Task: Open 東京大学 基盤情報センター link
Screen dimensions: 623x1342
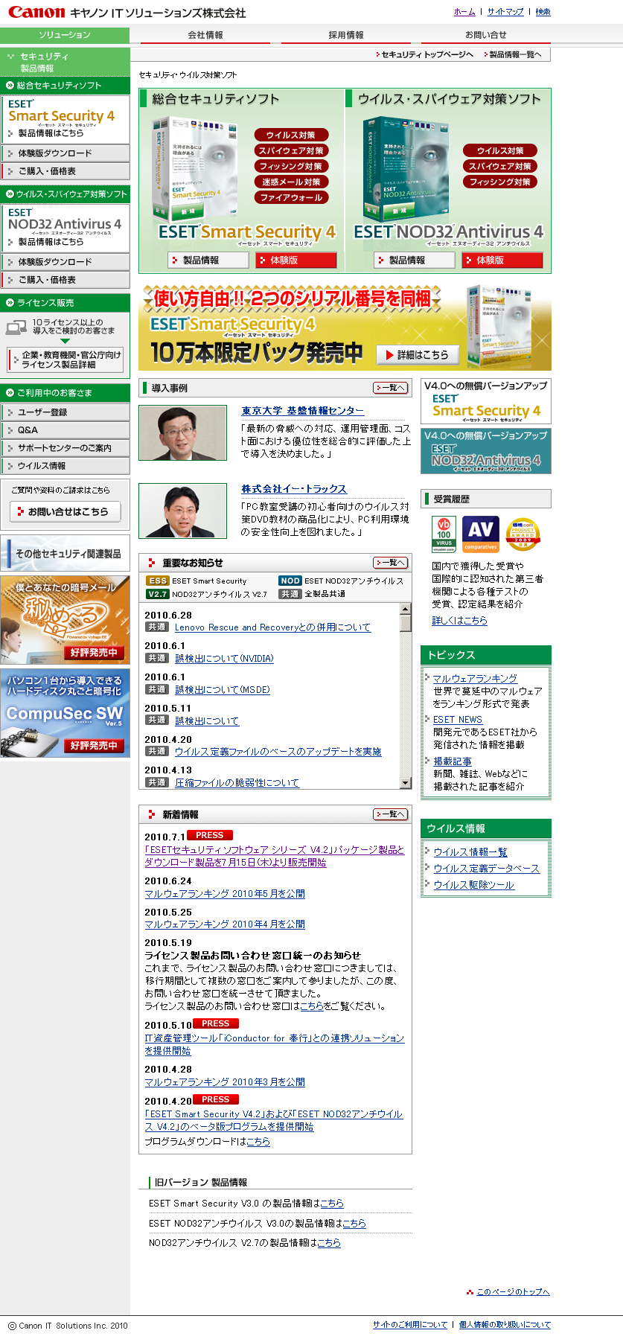Action: [302, 411]
